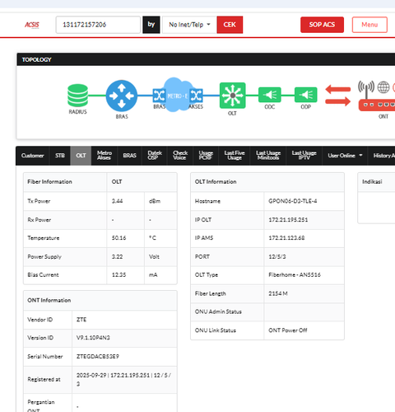
Task: Click the black by label button
Action: 151,25
